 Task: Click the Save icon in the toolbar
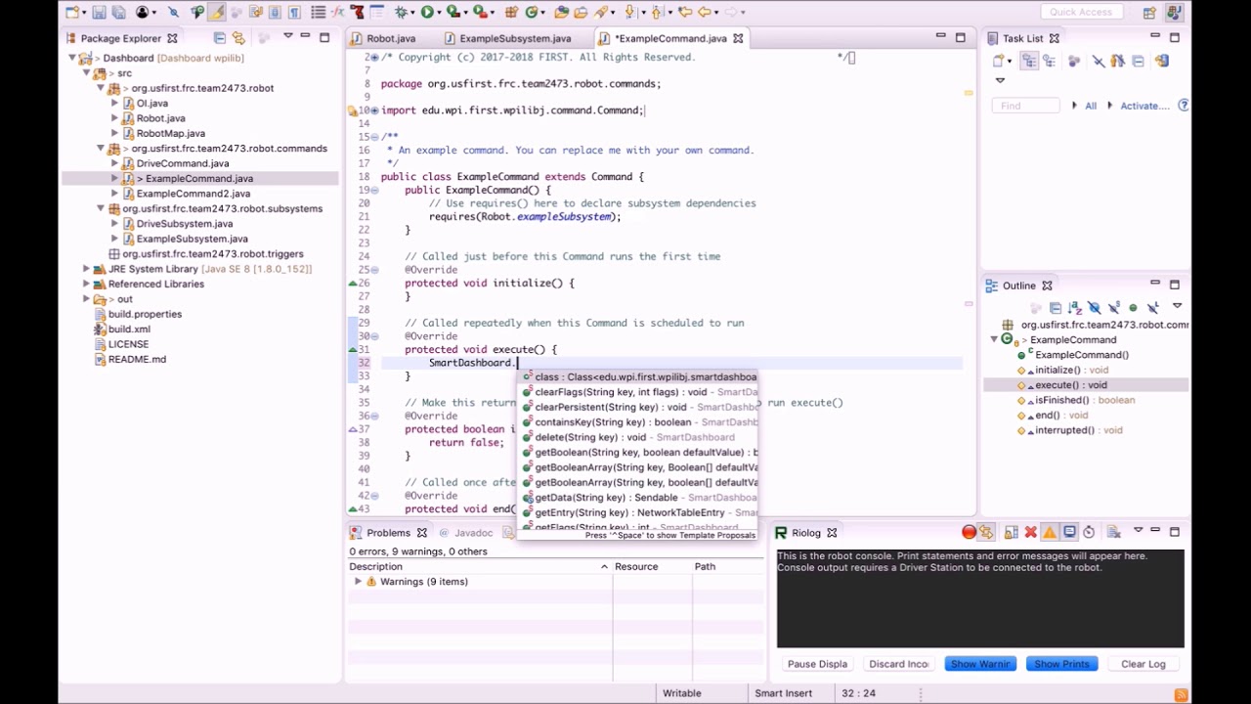point(99,13)
